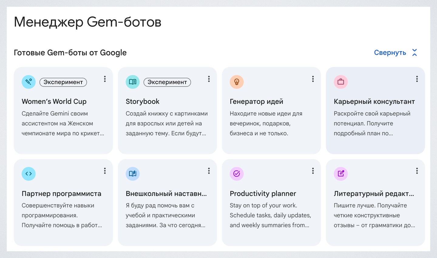Click the code brackets icon for Партнер программиста
This screenshot has height=258, width=437.
29,174
